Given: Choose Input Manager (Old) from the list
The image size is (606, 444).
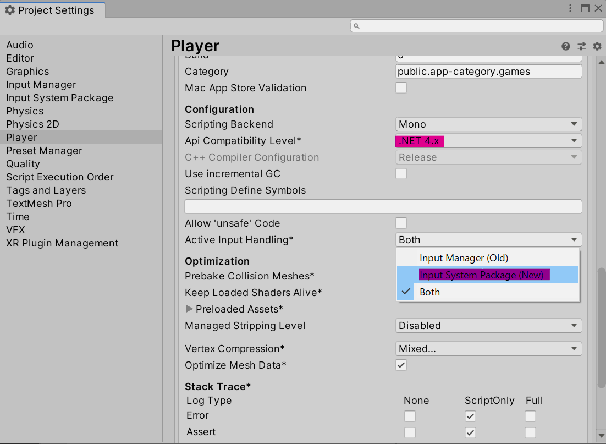Looking at the screenshot, I should coord(464,257).
